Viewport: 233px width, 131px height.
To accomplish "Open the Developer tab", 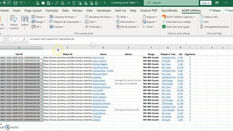I will tap(104, 11).
